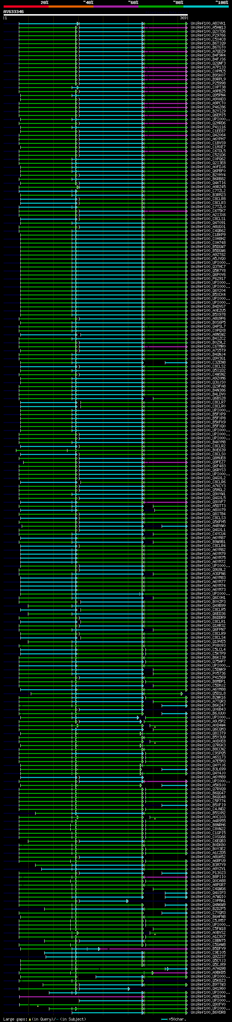Click label UniRef100_A5JVQ0
The image size is (232, 1022).
(208, 259)
